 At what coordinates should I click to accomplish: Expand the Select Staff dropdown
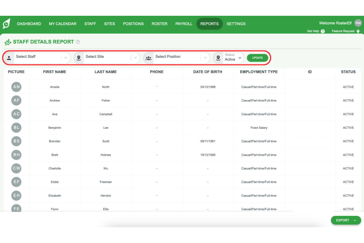pos(66,57)
